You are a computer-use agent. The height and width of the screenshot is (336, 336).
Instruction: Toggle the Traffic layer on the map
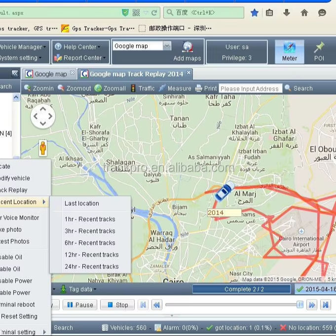(142, 88)
